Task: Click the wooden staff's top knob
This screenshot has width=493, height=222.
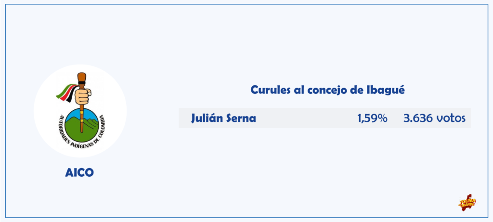Action: point(82,77)
